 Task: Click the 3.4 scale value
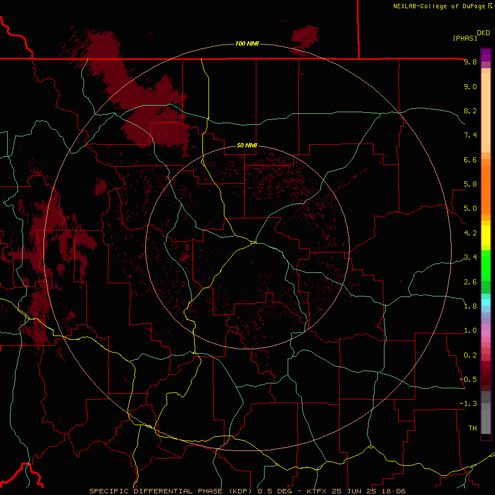tap(470, 257)
